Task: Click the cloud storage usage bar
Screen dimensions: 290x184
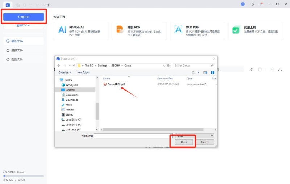Action: 24,176
